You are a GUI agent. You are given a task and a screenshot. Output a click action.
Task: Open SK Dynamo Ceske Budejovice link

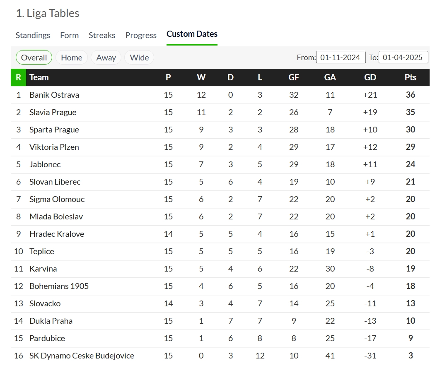(x=82, y=356)
